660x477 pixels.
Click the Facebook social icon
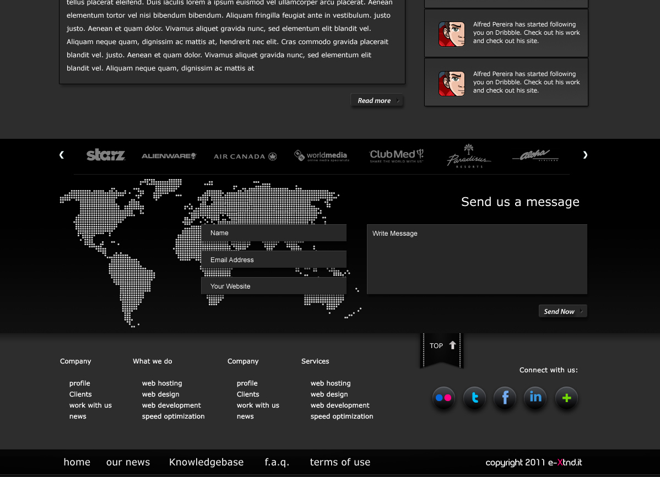[505, 398]
